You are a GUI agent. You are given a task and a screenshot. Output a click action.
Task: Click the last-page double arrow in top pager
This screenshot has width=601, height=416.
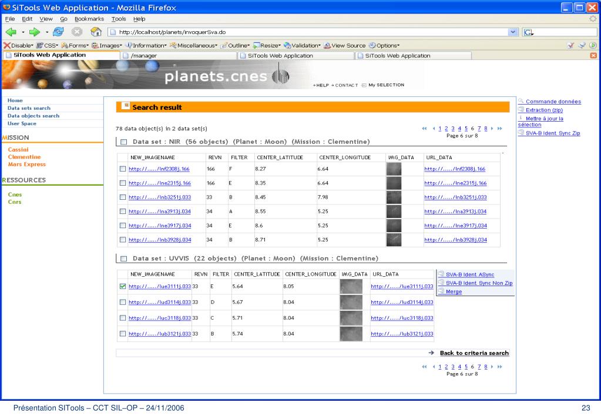[499, 129]
